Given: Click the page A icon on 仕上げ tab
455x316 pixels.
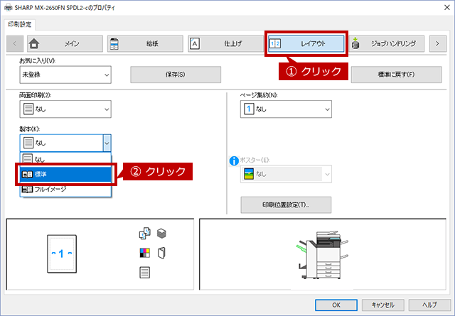Looking at the screenshot, I should pos(195,44).
